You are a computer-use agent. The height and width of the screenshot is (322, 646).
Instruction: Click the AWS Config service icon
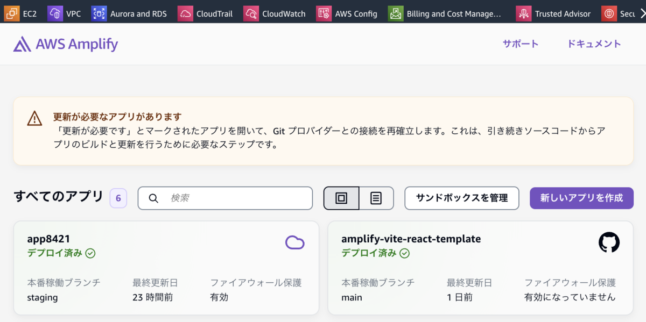pyautogui.click(x=324, y=13)
